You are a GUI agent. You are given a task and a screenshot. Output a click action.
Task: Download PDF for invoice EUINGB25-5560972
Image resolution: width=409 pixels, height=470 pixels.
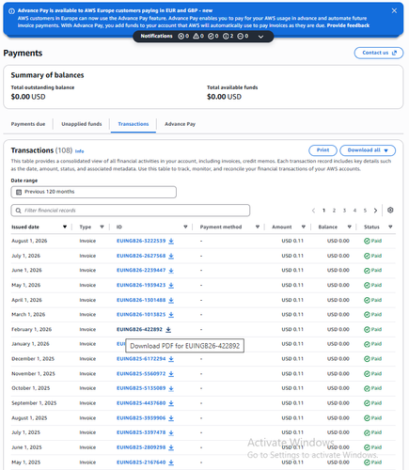[x=171, y=374]
